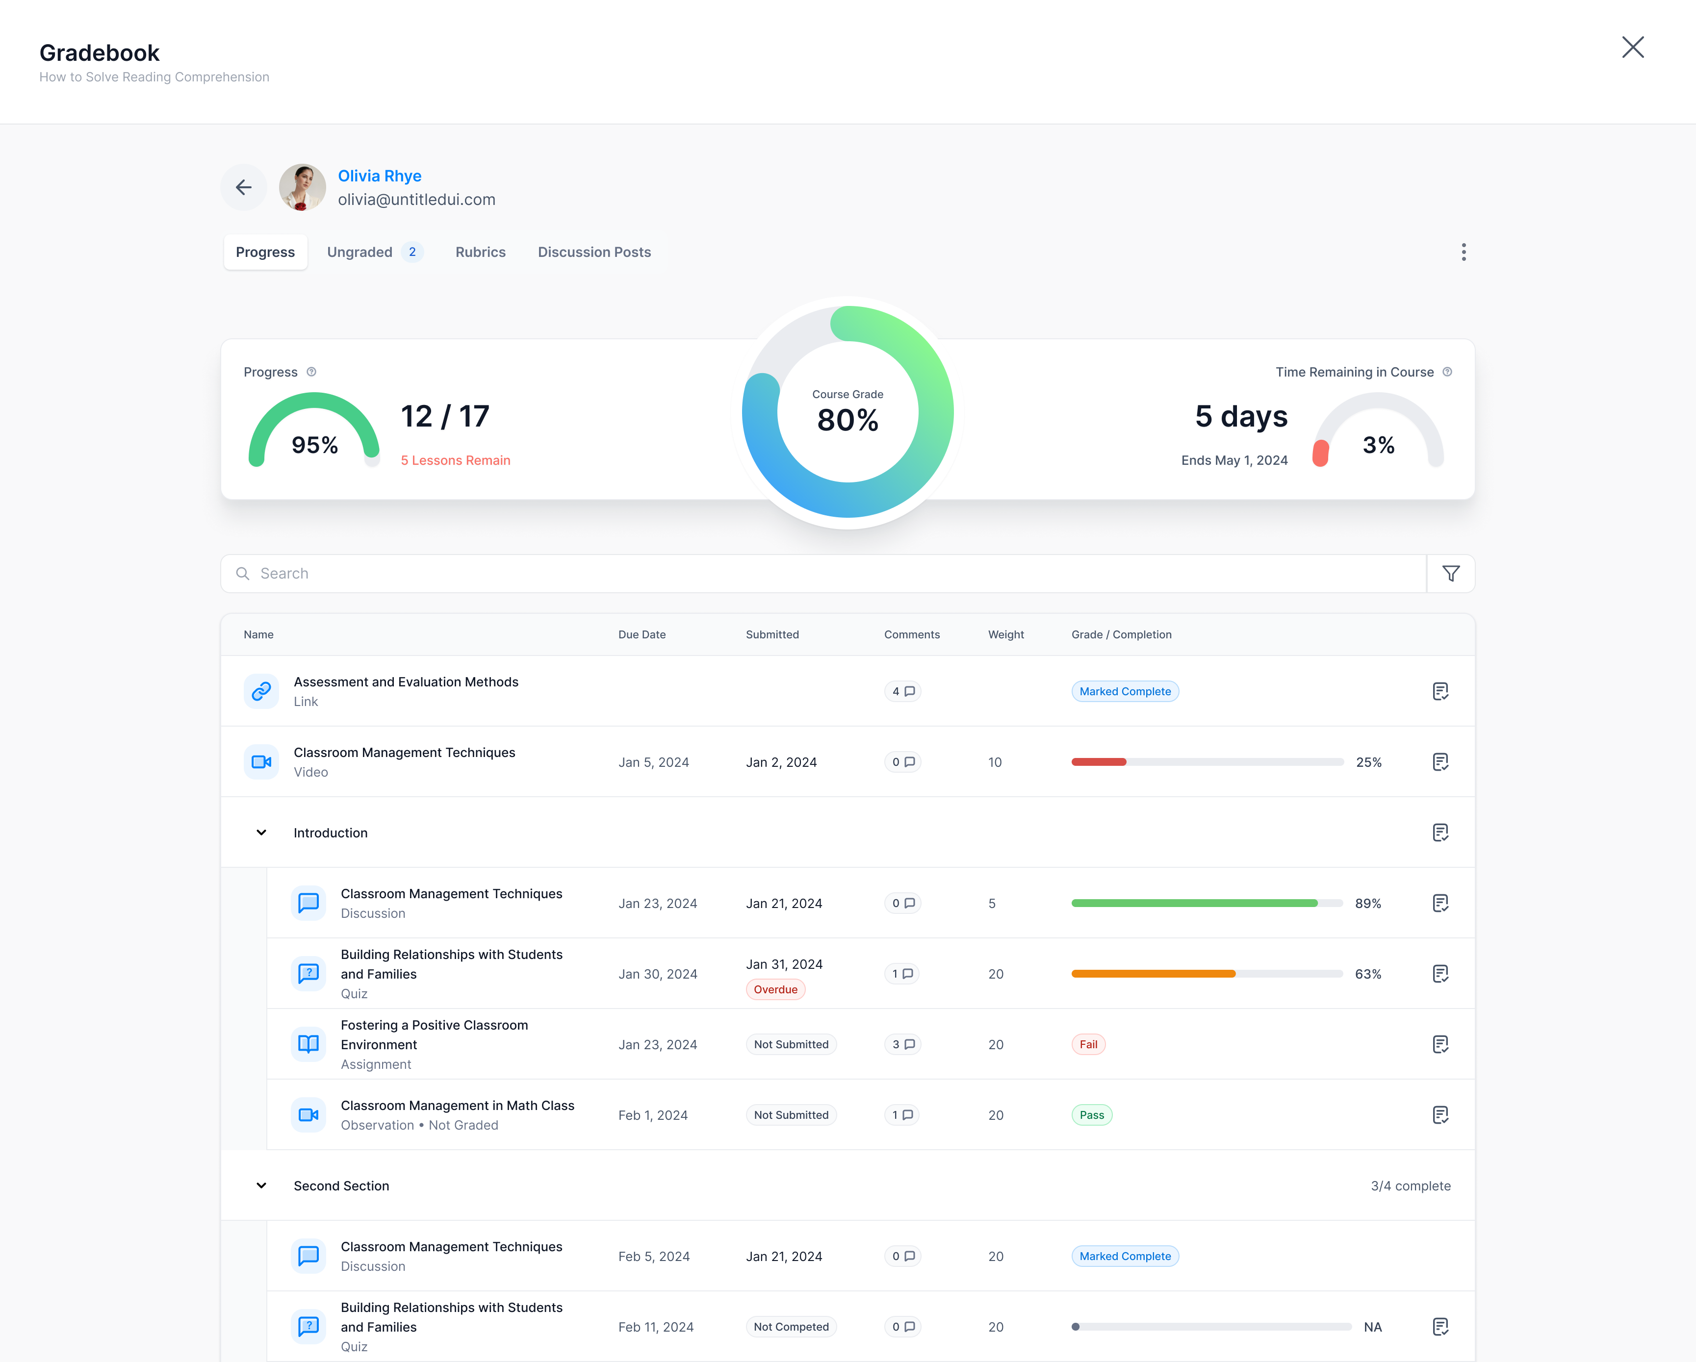Click the search magnifier icon
Viewport: 1696px width, 1362px height.
coord(243,573)
